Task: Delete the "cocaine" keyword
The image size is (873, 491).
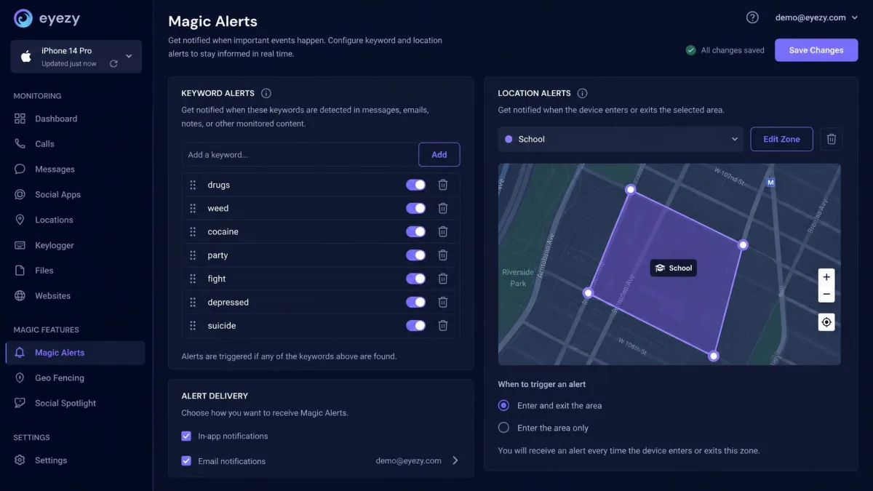Action: 442,231
